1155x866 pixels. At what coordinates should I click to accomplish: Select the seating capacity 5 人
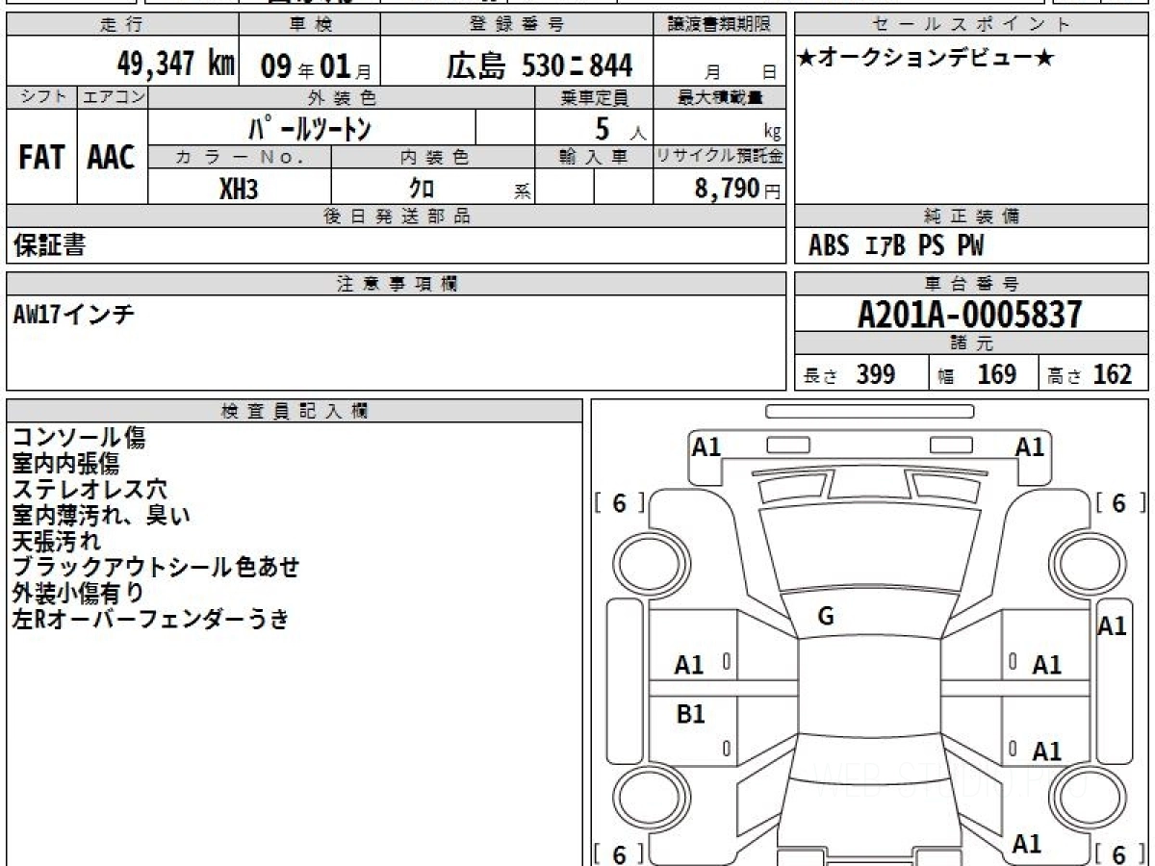pyautogui.click(x=619, y=129)
